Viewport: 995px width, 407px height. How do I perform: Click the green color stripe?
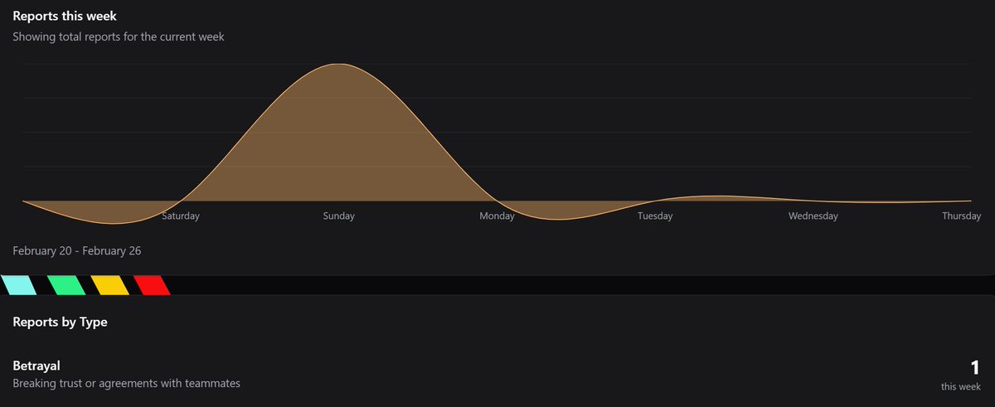pyautogui.click(x=66, y=285)
